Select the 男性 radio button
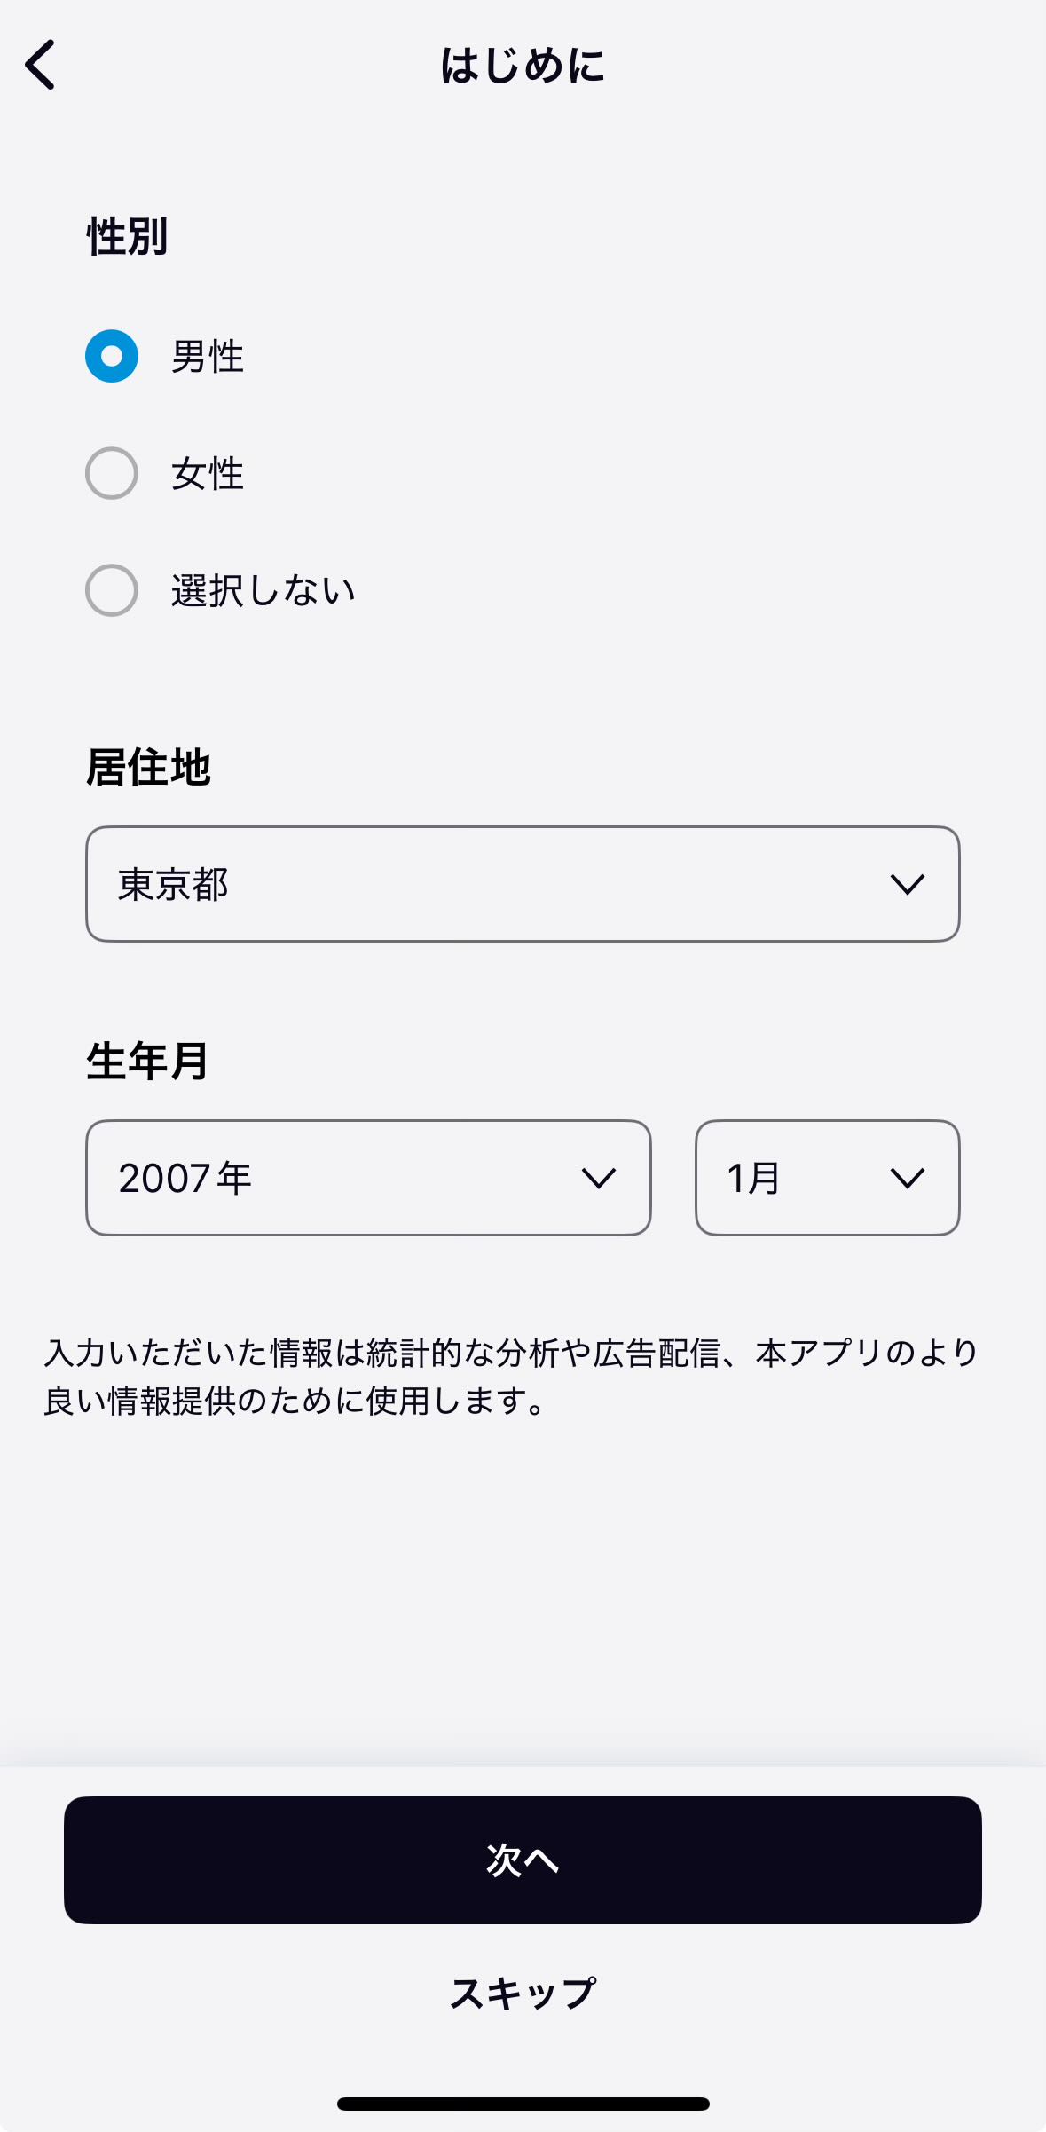 click(x=112, y=356)
